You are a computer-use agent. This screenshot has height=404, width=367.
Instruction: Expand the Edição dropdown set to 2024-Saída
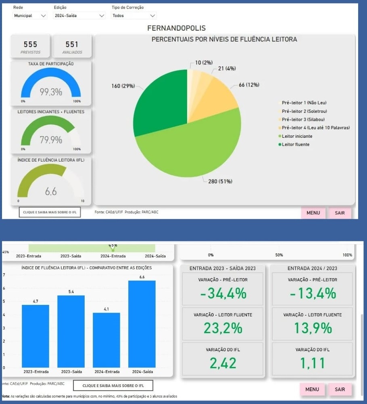coord(79,16)
